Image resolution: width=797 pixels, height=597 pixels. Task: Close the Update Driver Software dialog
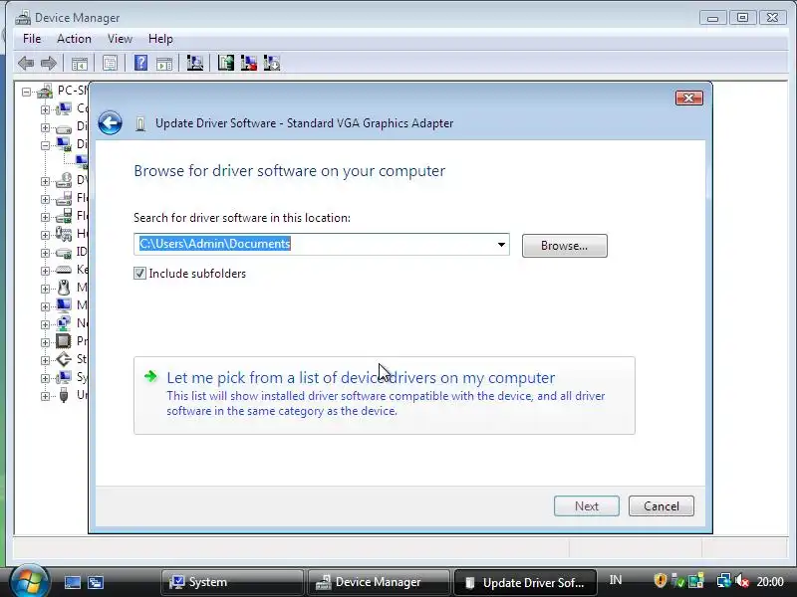[x=689, y=98]
